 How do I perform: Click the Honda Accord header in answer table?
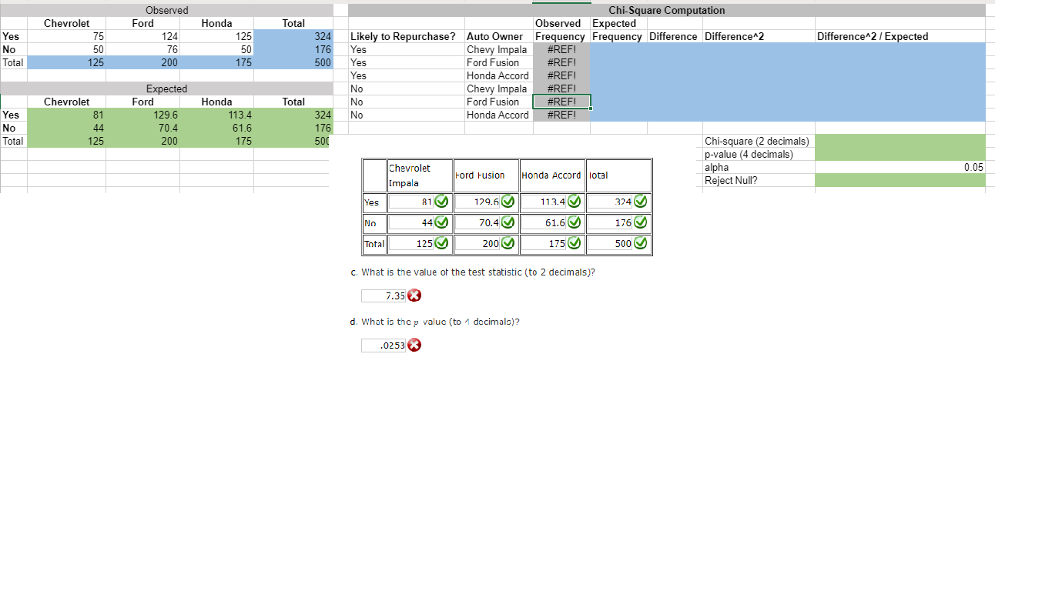(x=551, y=175)
